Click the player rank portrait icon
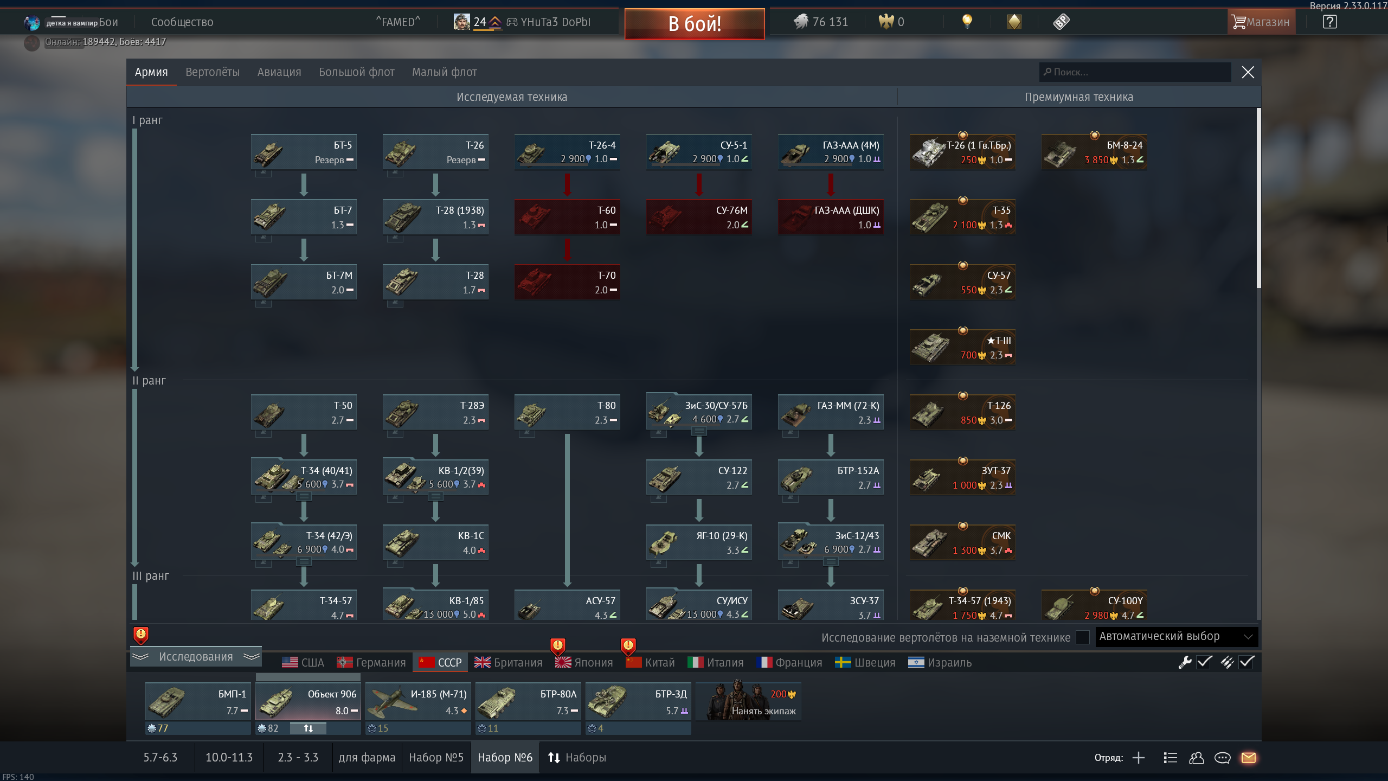The image size is (1388, 781). (x=461, y=22)
